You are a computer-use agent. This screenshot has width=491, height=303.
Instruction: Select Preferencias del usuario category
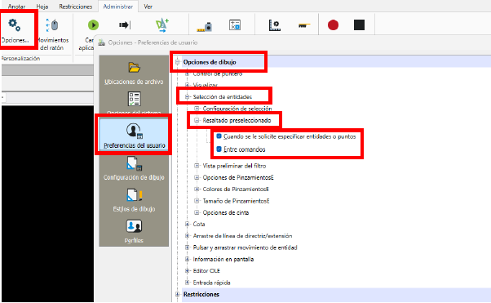[134, 136]
